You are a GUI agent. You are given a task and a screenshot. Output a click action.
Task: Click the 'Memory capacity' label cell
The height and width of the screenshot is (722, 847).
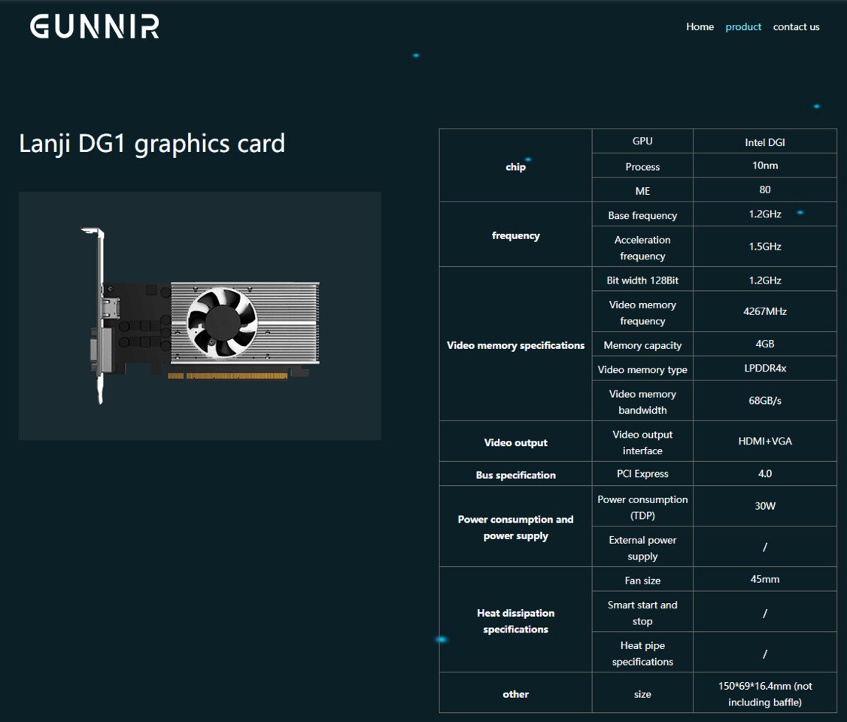click(x=642, y=344)
